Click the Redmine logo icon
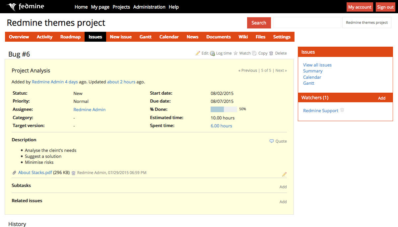Image resolution: width=398 pixels, height=227 pixels. coord(11,7)
